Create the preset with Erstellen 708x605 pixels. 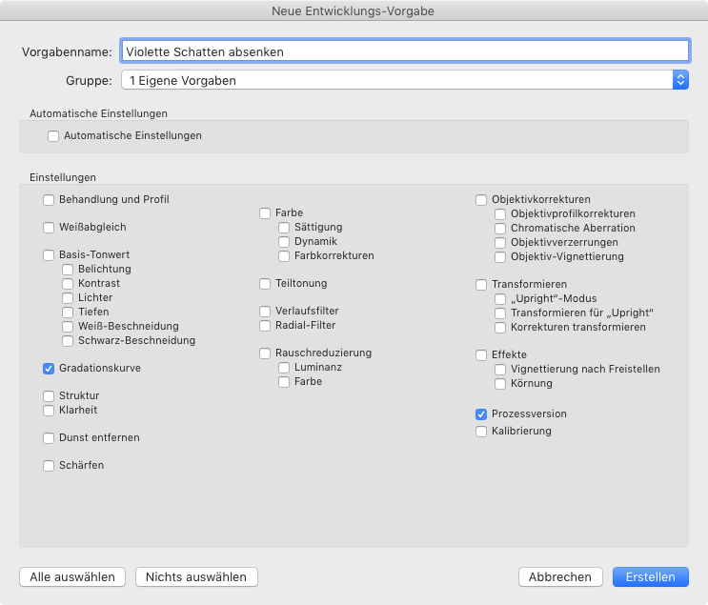click(x=651, y=576)
